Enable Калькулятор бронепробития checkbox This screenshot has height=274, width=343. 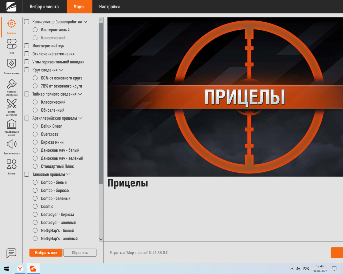click(x=27, y=22)
